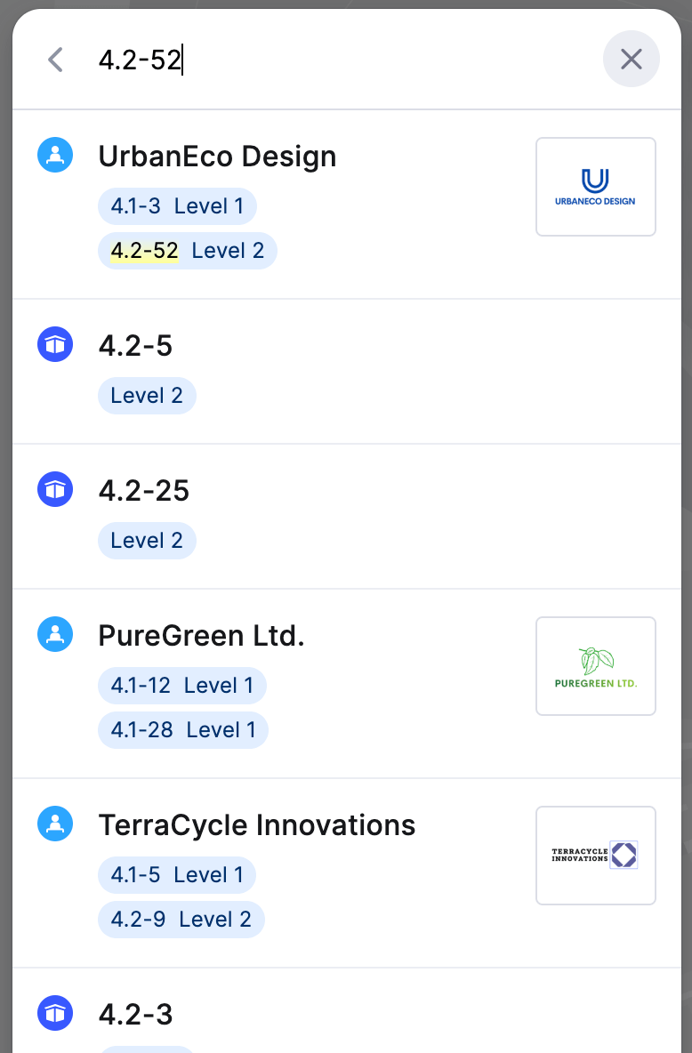Select the 4.1-12 Level 1 tag
The height and width of the screenshot is (1053, 692).
point(182,686)
